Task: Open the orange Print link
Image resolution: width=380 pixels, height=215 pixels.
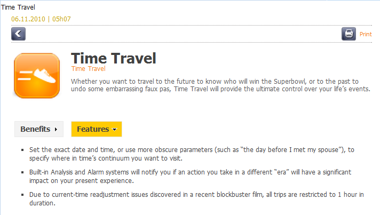Action: pos(366,34)
